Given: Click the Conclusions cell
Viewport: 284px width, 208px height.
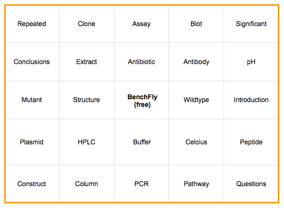Looking at the screenshot, I should coord(32,62).
